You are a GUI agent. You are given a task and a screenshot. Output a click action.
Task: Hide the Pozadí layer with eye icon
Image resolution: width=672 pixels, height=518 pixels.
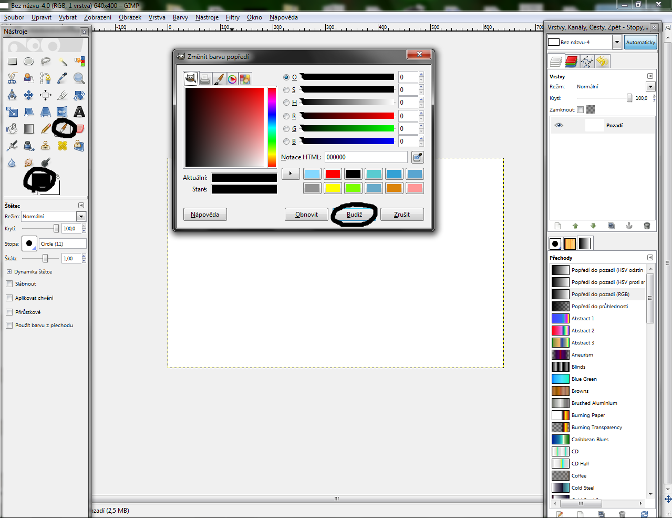click(559, 126)
